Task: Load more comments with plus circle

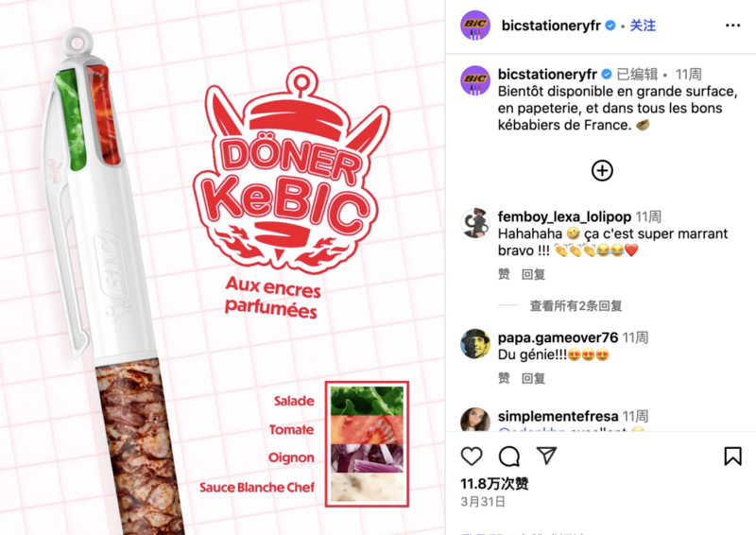Action: click(x=602, y=170)
